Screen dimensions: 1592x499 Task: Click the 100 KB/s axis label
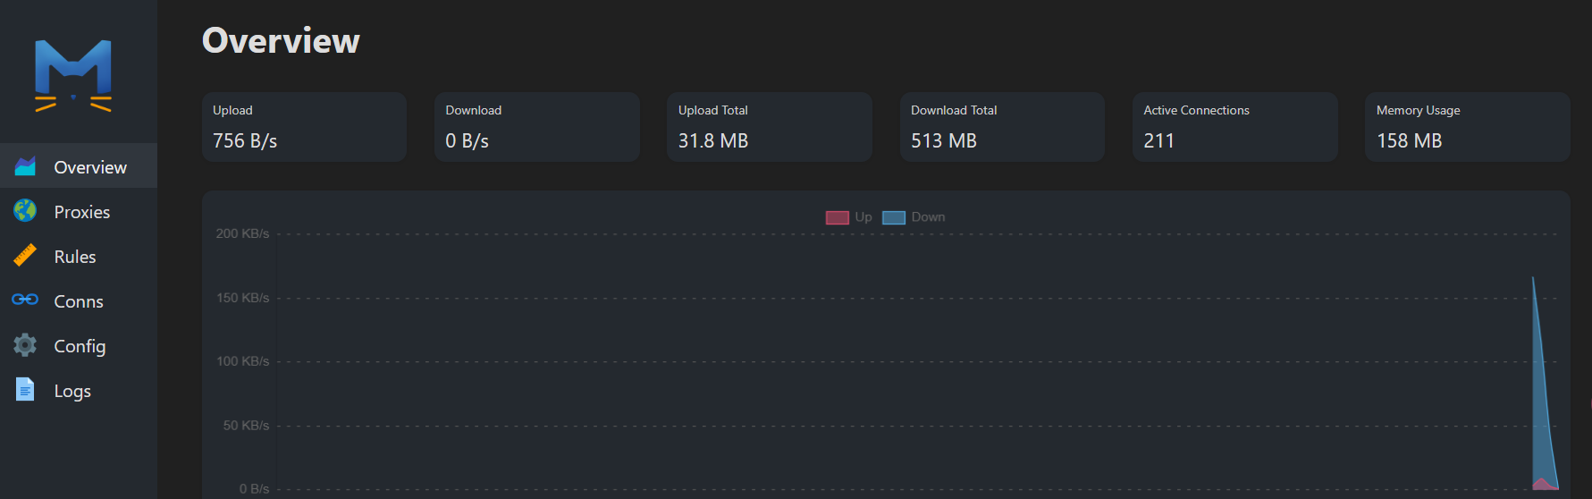(242, 361)
